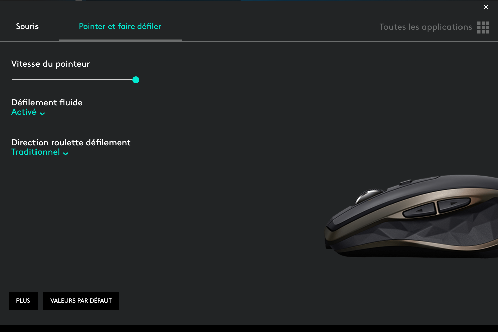This screenshot has width=498, height=332.
Task: Switch to the Souris tab
Action: click(27, 26)
